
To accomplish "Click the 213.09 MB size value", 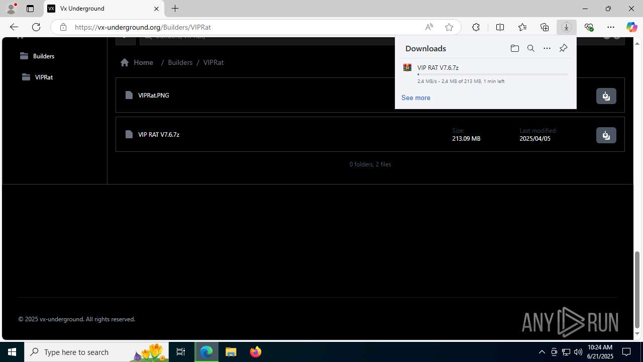I will coord(466,138).
